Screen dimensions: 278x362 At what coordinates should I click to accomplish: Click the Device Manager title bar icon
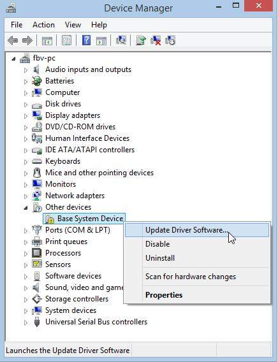[x=11, y=8]
